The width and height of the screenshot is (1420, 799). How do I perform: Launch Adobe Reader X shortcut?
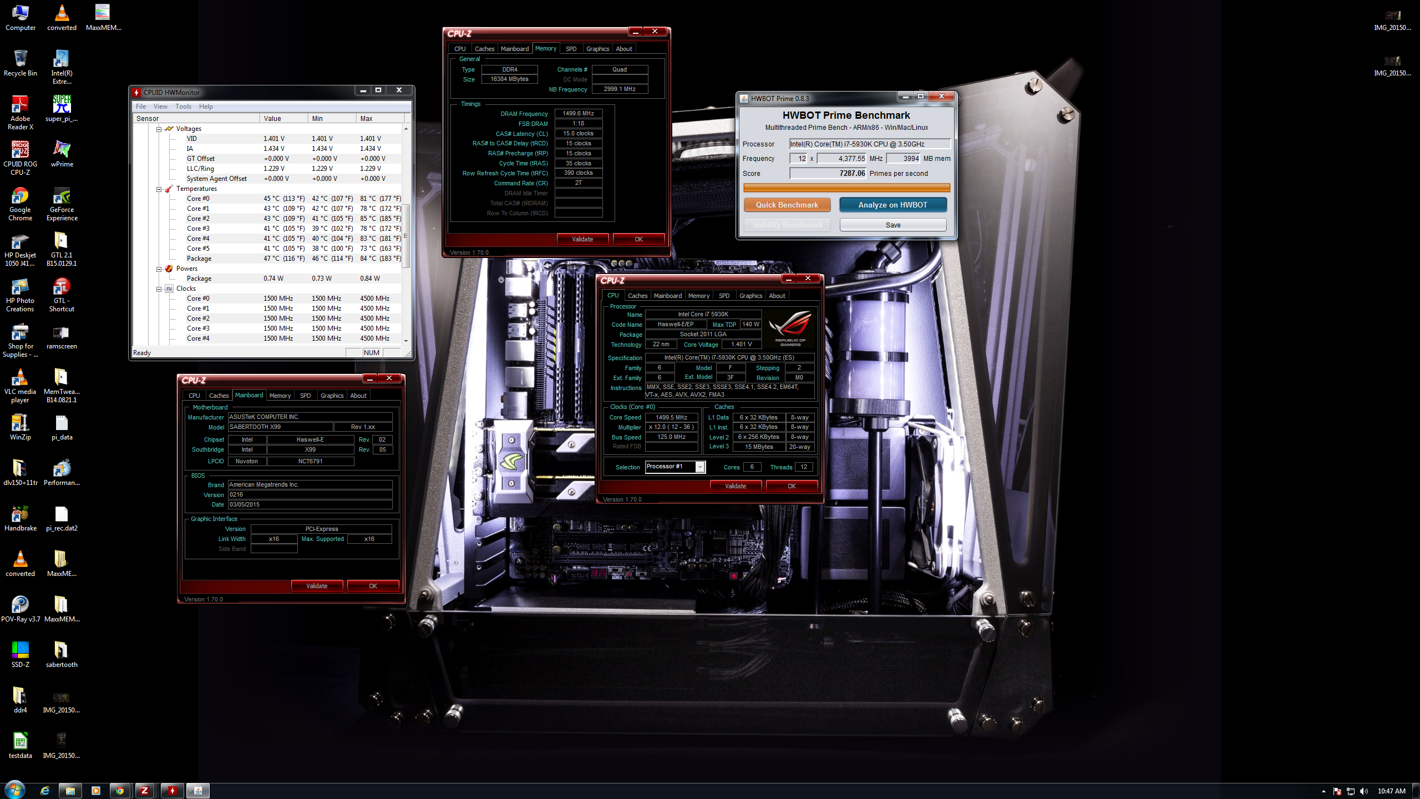21,113
